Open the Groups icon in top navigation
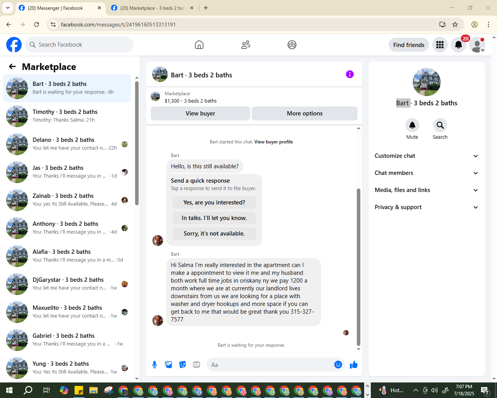The width and height of the screenshot is (497, 398). (x=292, y=45)
